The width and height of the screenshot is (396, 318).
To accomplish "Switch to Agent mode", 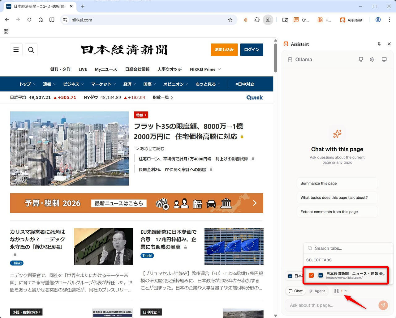I will (x=317, y=291).
